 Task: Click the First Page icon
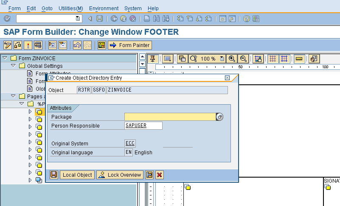point(180,19)
